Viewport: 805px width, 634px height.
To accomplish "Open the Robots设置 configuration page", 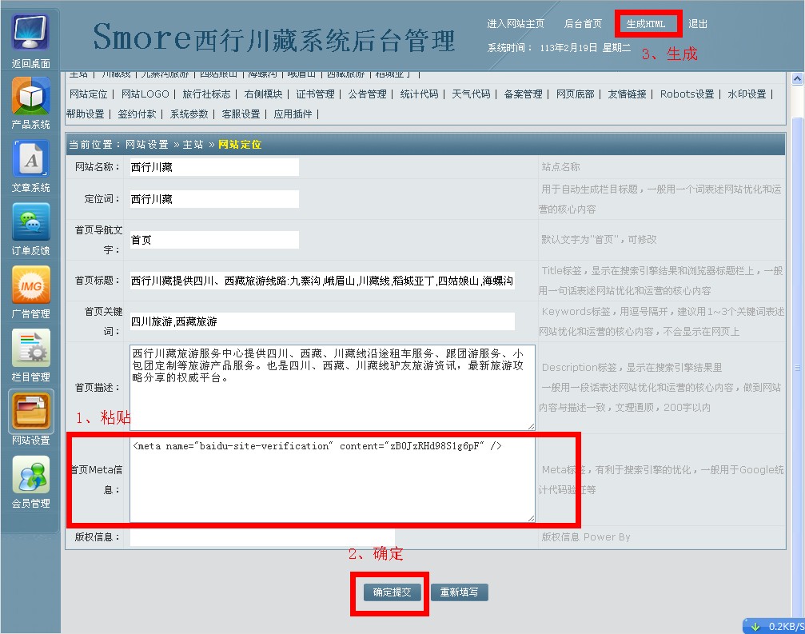I will pos(687,94).
